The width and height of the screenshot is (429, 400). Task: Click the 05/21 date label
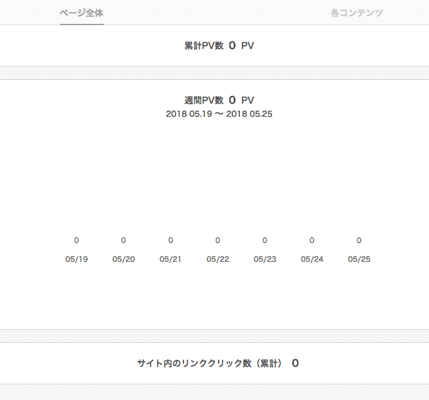tap(170, 259)
